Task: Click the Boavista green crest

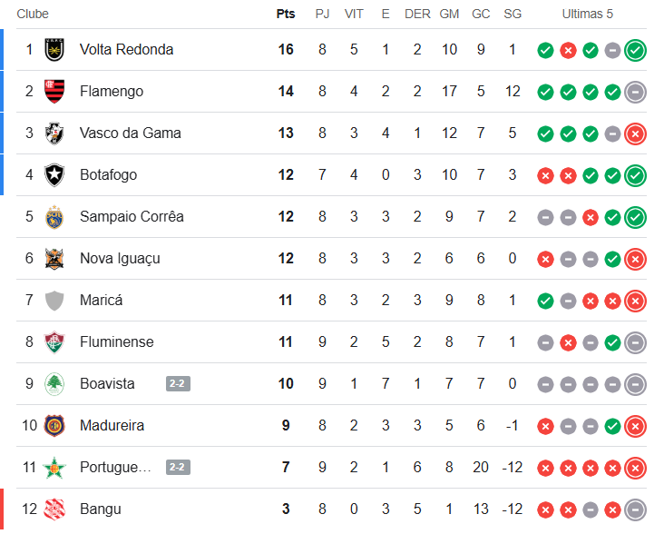Action: coord(55,384)
